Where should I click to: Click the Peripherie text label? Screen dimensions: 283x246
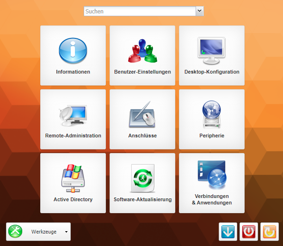point(212,136)
